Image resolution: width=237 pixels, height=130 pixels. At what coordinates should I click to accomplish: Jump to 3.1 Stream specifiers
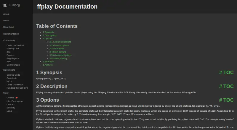tap(60, 42)
